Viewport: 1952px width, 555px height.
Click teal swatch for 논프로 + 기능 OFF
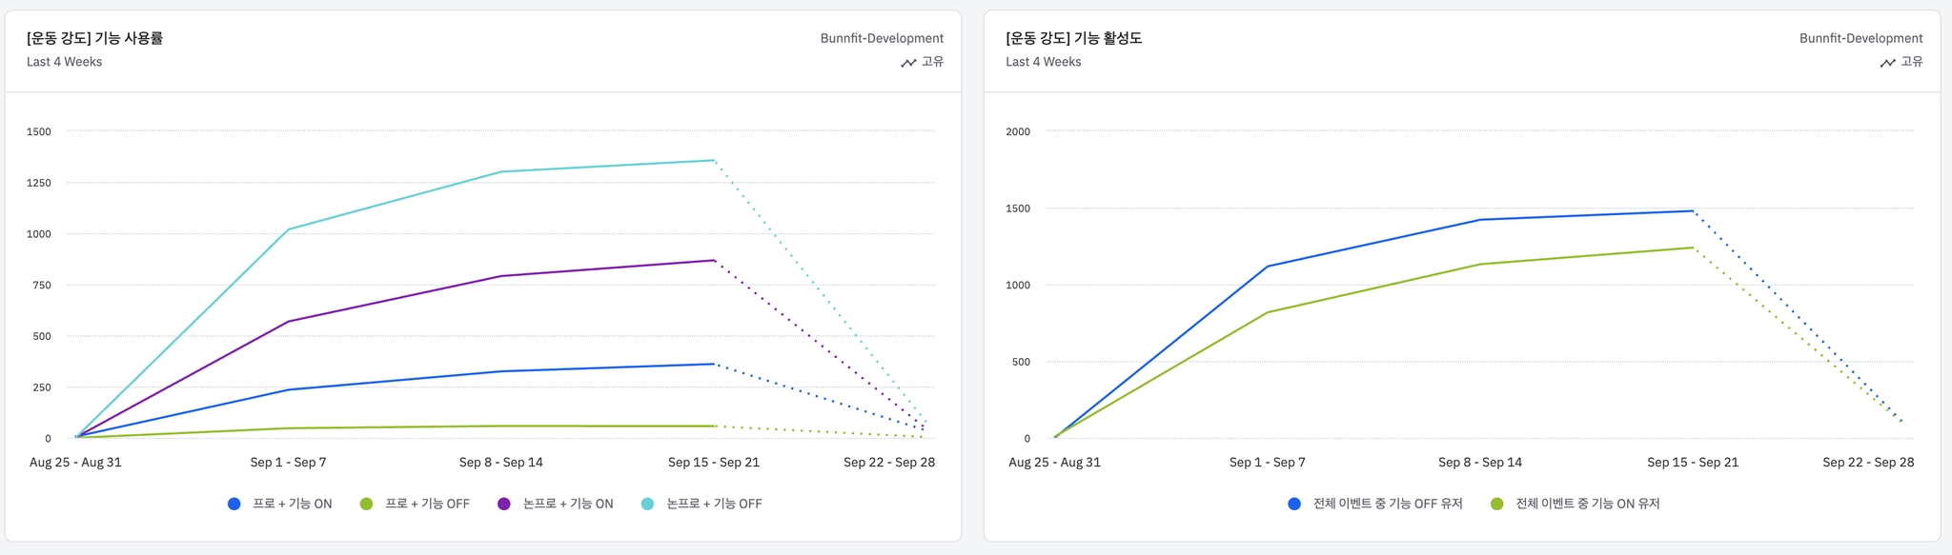click(x=647, y=504)
